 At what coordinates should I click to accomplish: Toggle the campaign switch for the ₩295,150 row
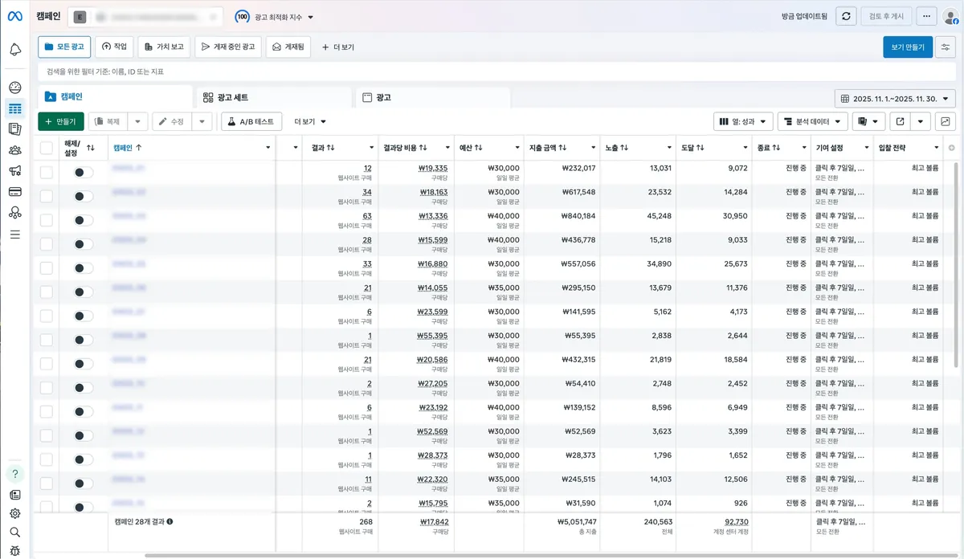[84, 292]
